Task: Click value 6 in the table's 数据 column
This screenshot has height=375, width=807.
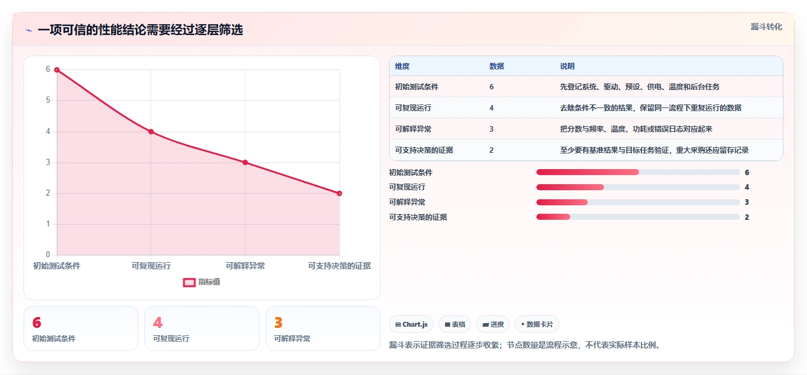Action: tap(492, 87)
